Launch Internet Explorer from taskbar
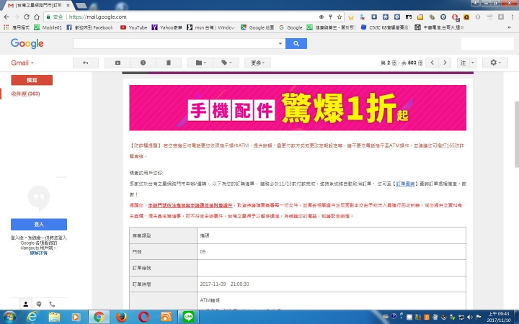The width and height of the screenshot is (519, 324). click(x=32, y=317)
